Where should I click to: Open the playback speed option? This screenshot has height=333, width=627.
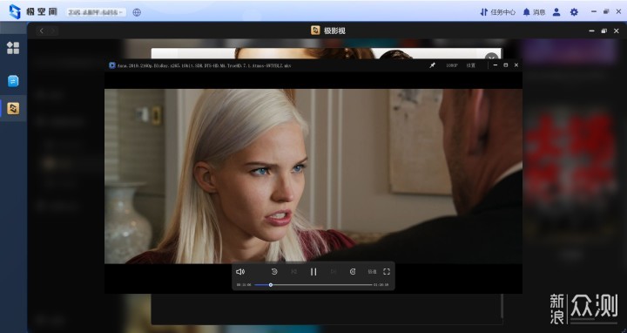(x=372, y=271)
